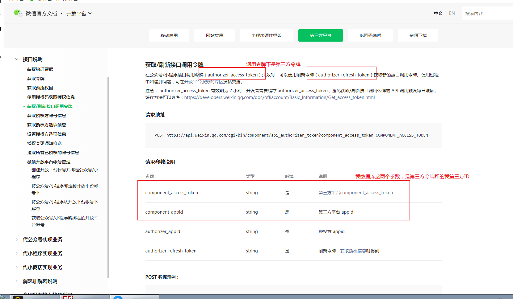Open 授权变更通知推送 in the sidebar

[44, 143]
